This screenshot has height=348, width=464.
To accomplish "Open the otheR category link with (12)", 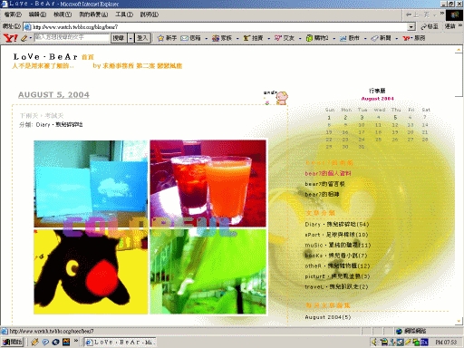I will click(x=337, y=266).
